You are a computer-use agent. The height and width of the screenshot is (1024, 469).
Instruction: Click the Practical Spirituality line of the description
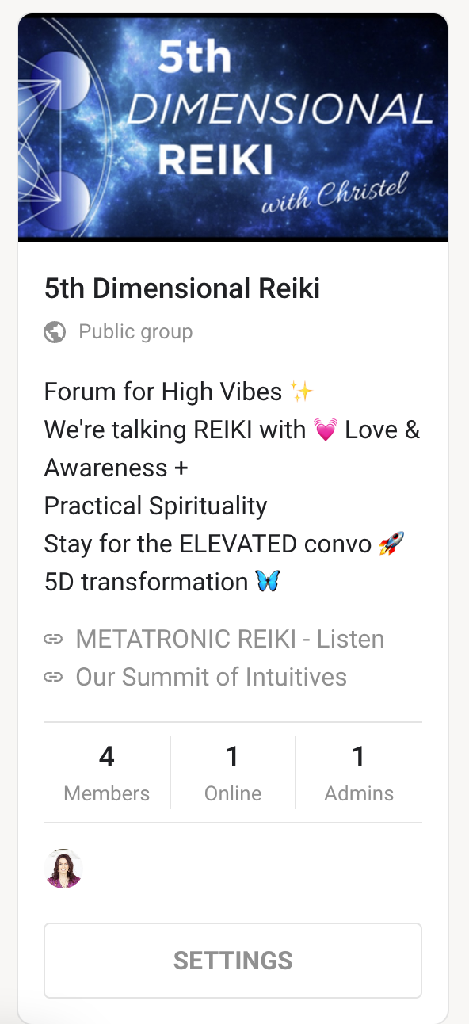[155, 506]
